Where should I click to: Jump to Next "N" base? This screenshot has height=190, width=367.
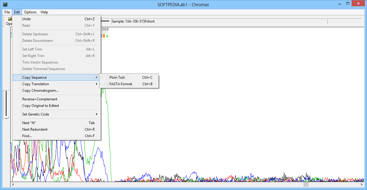(x=56, y=123)
